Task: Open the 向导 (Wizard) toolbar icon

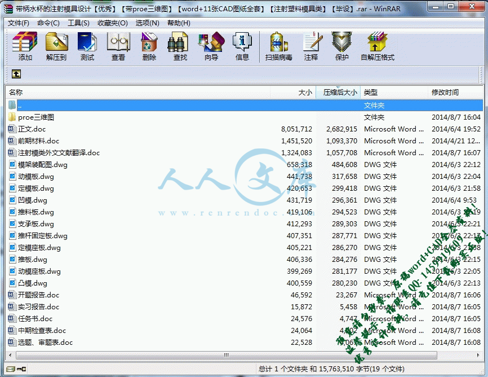Action: (x=211, y=41)
